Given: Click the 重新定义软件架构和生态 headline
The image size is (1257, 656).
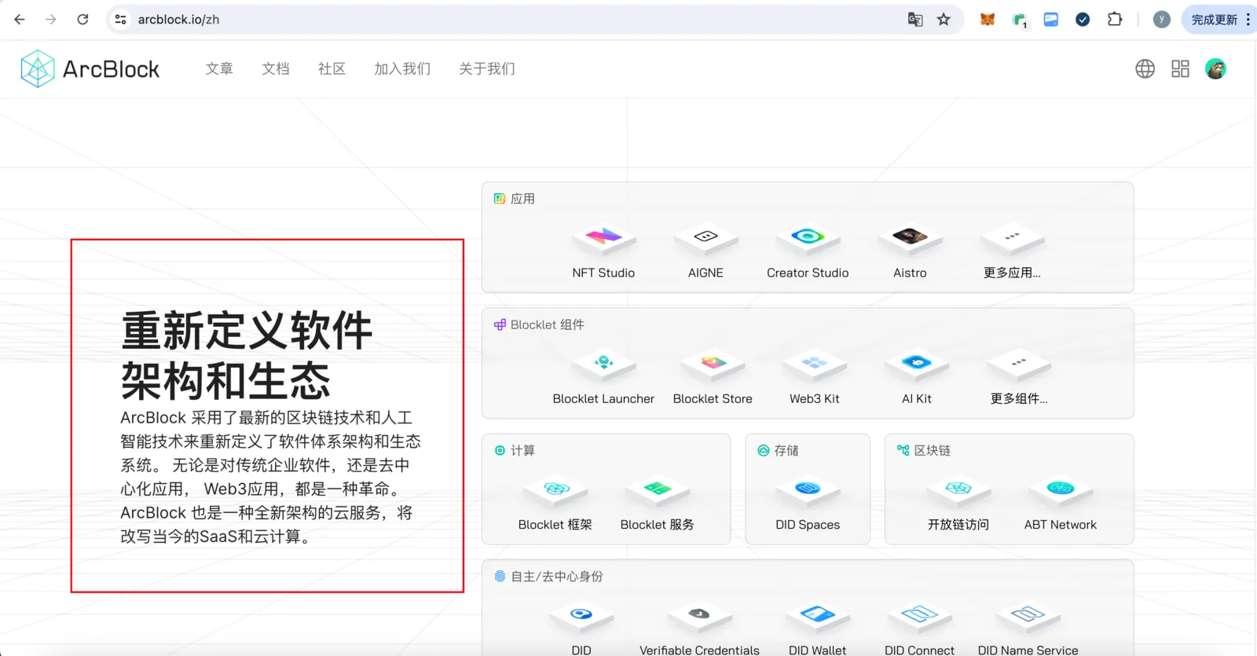Looking at the screenshot, I should 247,355.
